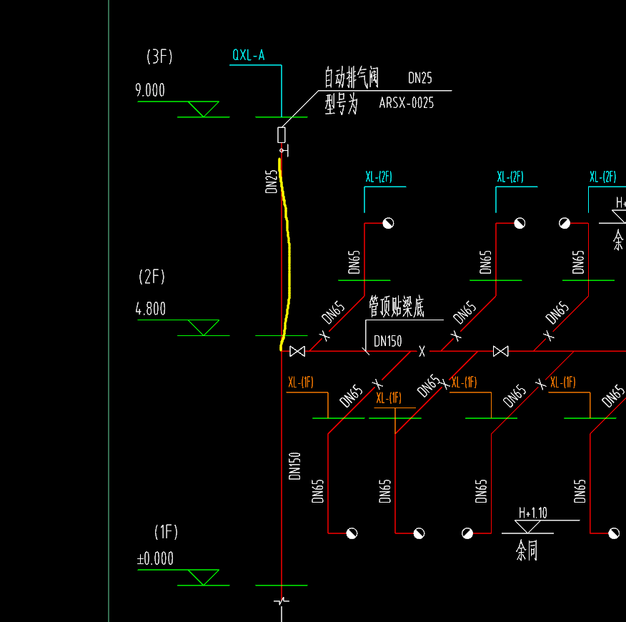Select the hydrant symbol below the leftmost XL-(2F) label
626x622 pixels.
coord(388,223)
